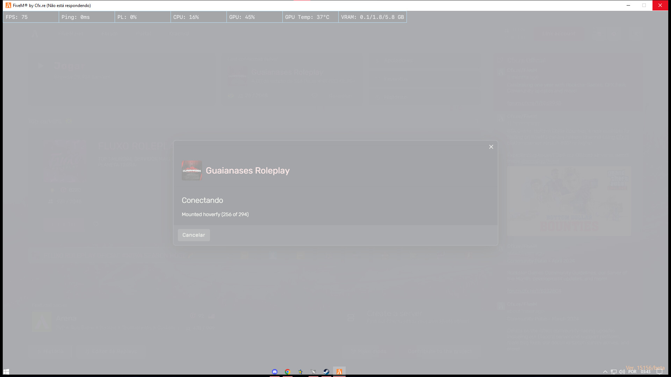Click the FiveM title bar app icon
Image resolution: width=671 pixels, height=377 pixels.
point(8,5)
